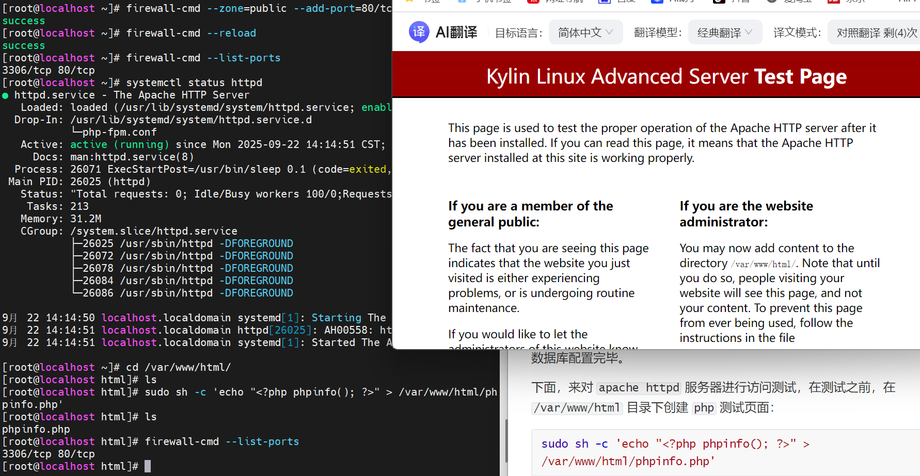Click the CGroup /system.slice/httpd.service line
Screen dimensions: 920x476
129,231
